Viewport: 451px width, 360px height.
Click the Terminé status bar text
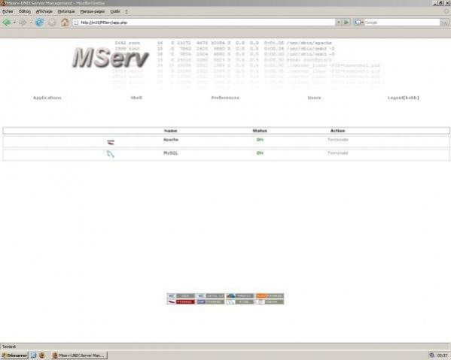click(8, 346)
